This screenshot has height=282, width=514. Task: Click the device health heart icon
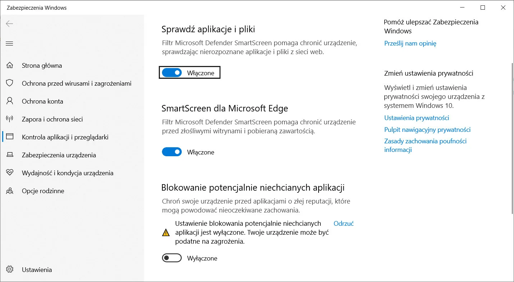pos(10,173)
